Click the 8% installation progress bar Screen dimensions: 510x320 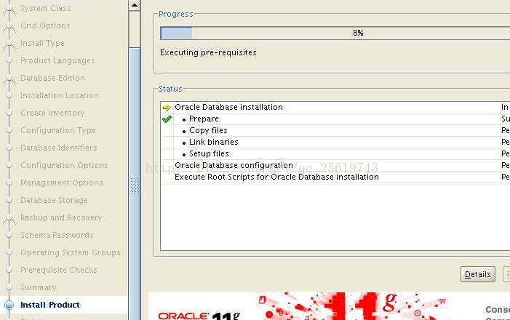335,33
